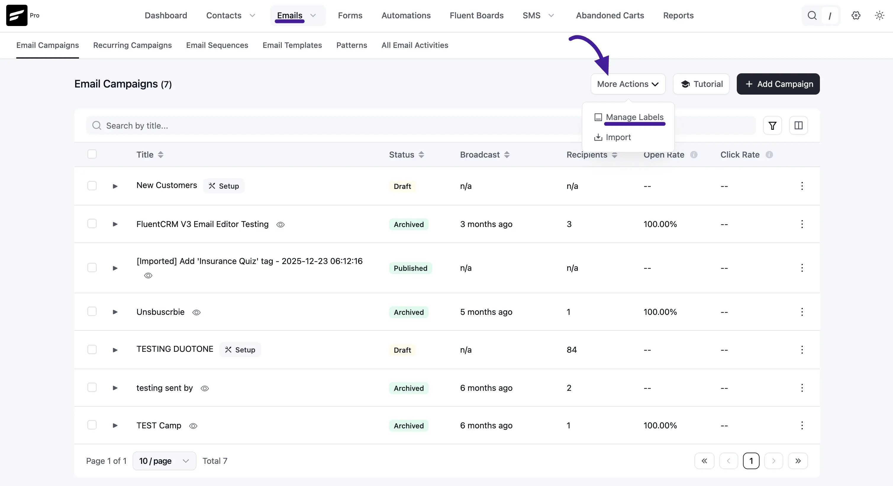Preview Unsbuscrbie campaign eye icon
The width and height of the screenshot is (893, 486).
click(x=196, y=312)
